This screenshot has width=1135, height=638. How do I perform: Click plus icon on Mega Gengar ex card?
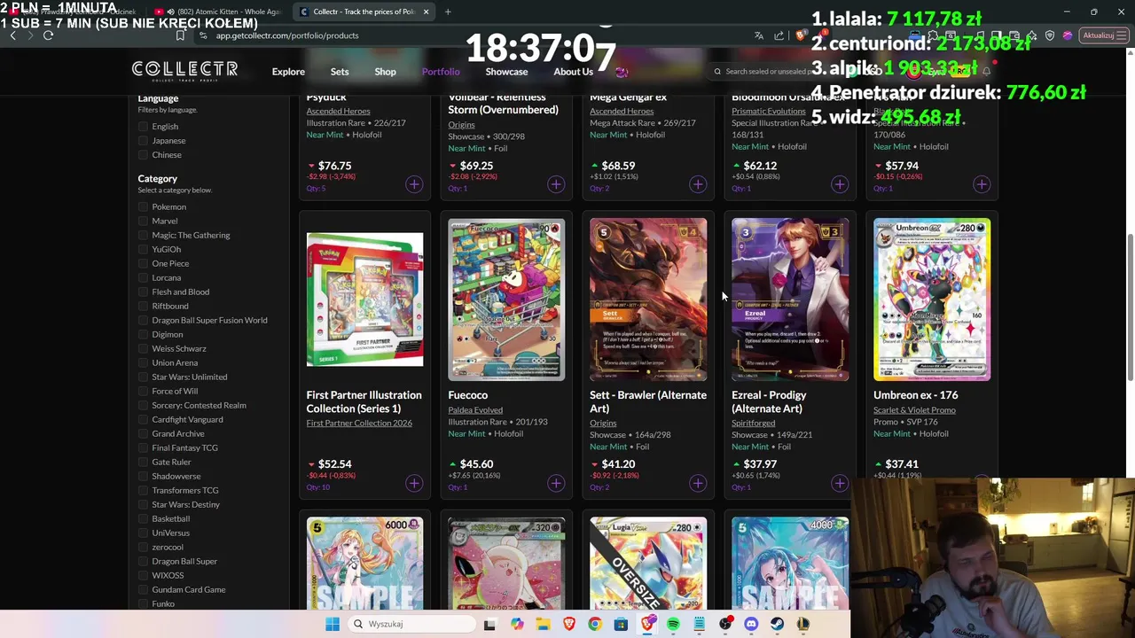coord(698,184)
